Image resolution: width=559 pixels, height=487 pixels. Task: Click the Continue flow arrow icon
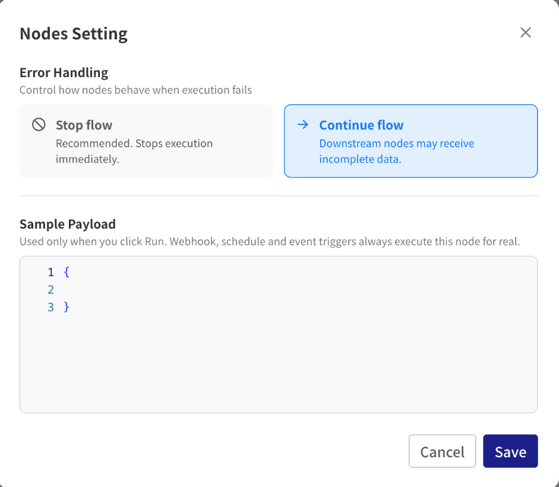pyautogui.click(x=303, y=125)
